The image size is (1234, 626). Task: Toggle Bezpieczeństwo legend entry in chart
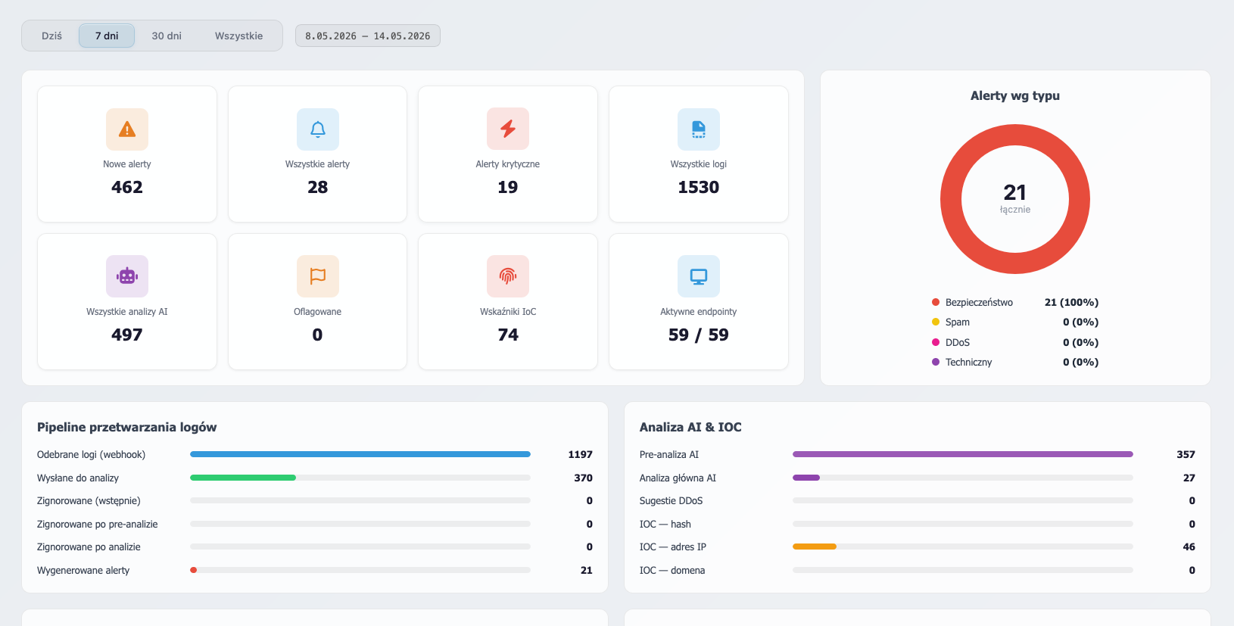point(1015,302)
